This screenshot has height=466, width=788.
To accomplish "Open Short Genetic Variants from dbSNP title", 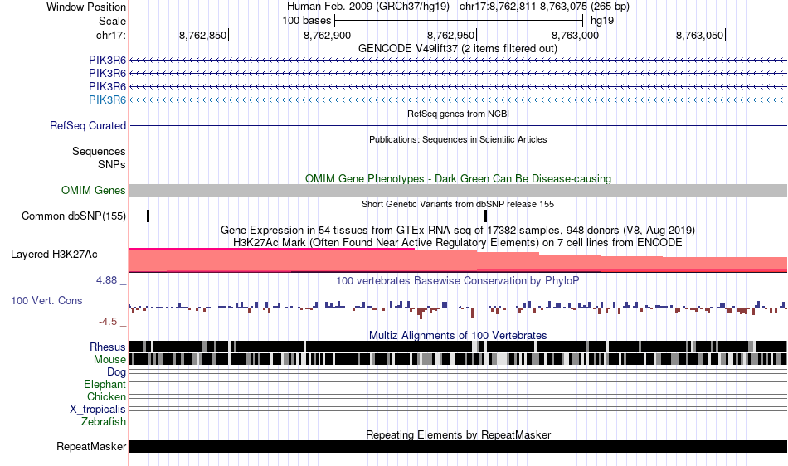I will pos(458,204).
